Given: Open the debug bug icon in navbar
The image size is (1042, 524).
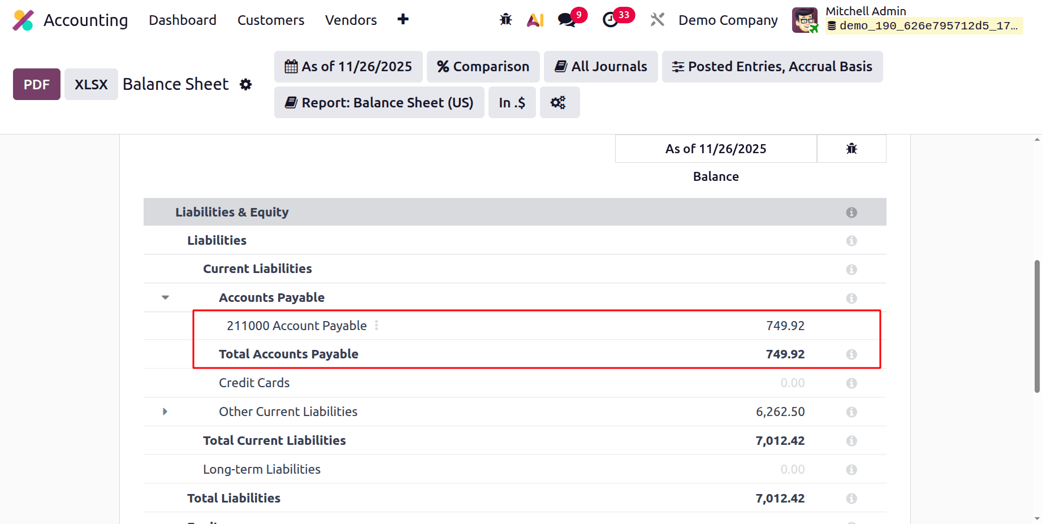Looking at the screenshot, I should point(506,20).
